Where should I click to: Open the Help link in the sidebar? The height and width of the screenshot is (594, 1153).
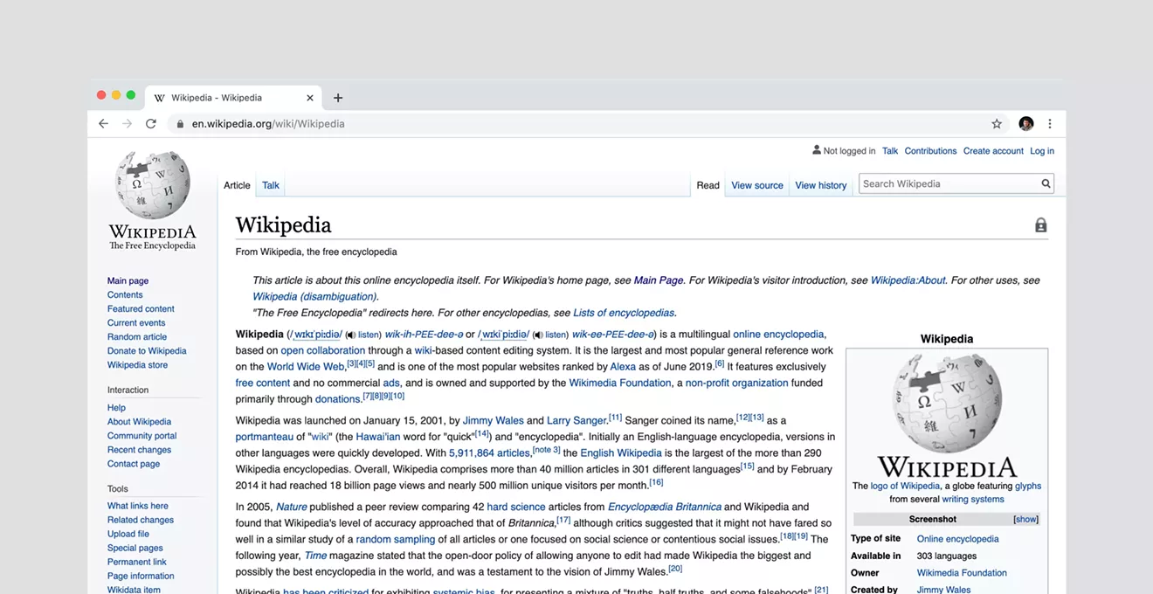pyautogui.click(x=116, y=408)
